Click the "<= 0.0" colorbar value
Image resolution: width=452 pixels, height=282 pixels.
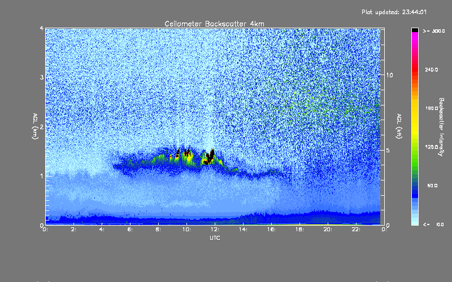(434, 224)
